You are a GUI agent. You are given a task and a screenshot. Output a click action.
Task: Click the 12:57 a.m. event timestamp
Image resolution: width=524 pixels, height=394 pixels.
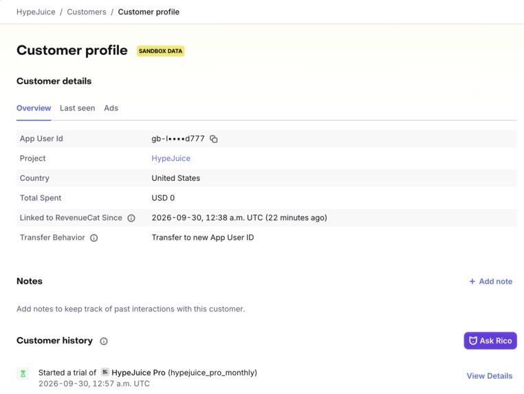click(x=94, y=383)
